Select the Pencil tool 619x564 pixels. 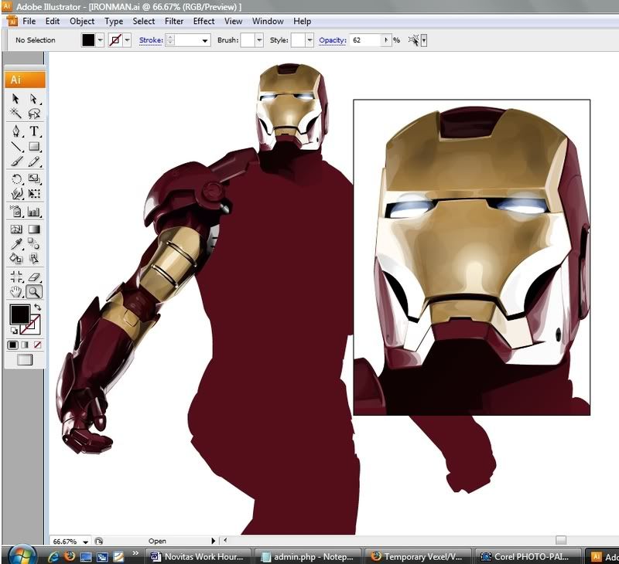click(34, 161)
